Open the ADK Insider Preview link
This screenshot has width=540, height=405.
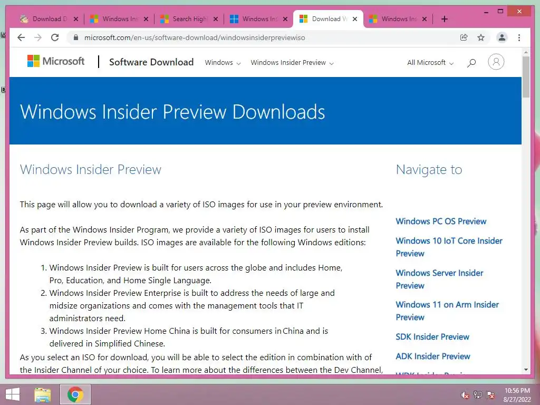point(433,356)
